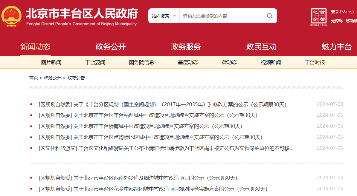Click the magnifier search icon
Screen dimensions: 357x196
point(270,16)
